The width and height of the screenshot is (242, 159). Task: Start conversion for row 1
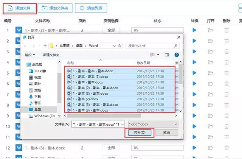194,30
